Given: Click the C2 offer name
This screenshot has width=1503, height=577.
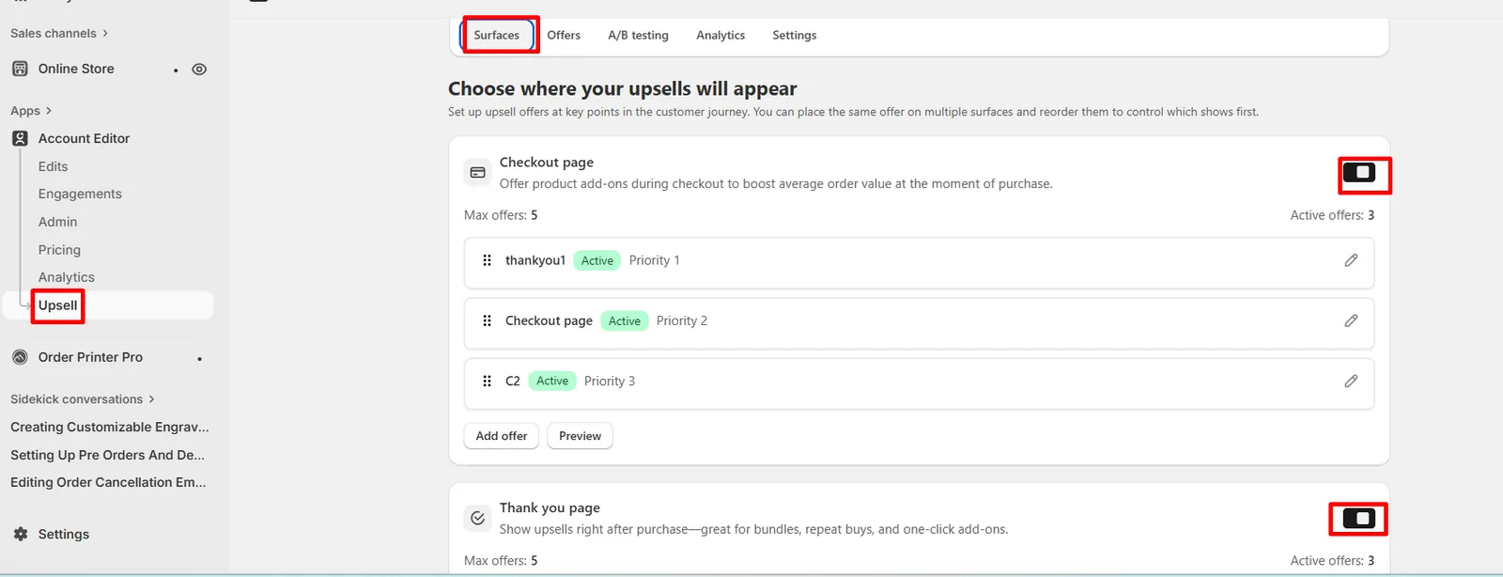Looking at the screenshot, I should [513, 381].
